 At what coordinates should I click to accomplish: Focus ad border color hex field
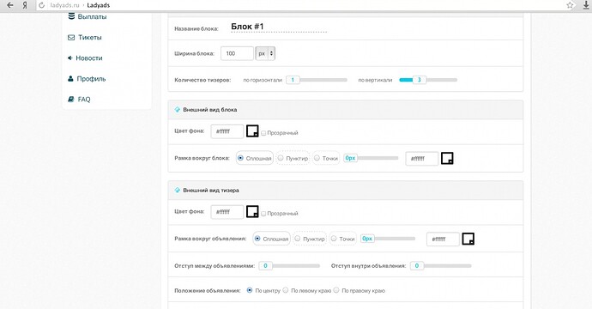pyautogui.click(x=443, y=239)
